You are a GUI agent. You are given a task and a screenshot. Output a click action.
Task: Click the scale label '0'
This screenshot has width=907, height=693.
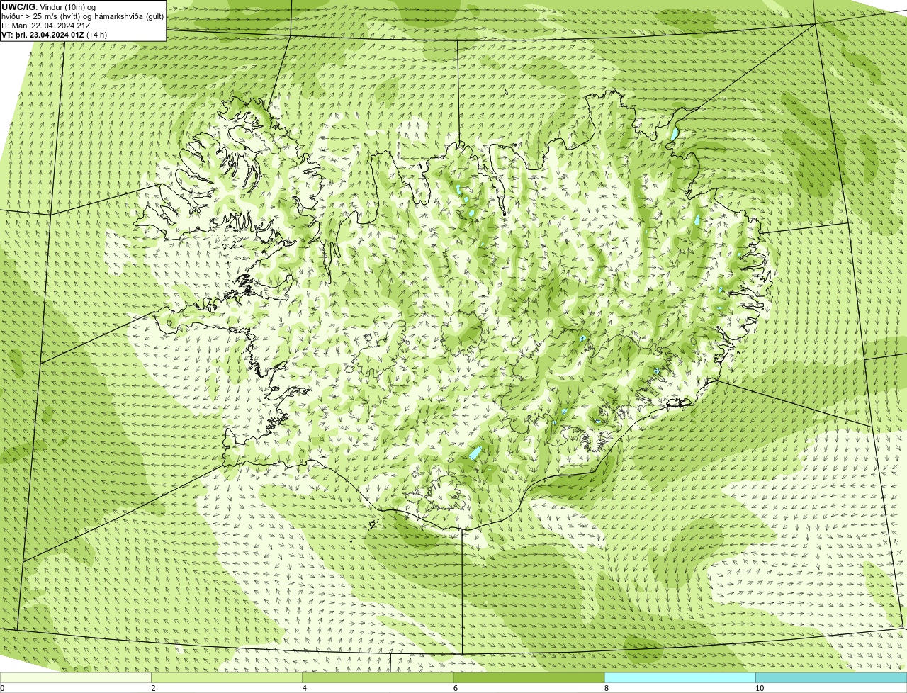pos(2,688)
